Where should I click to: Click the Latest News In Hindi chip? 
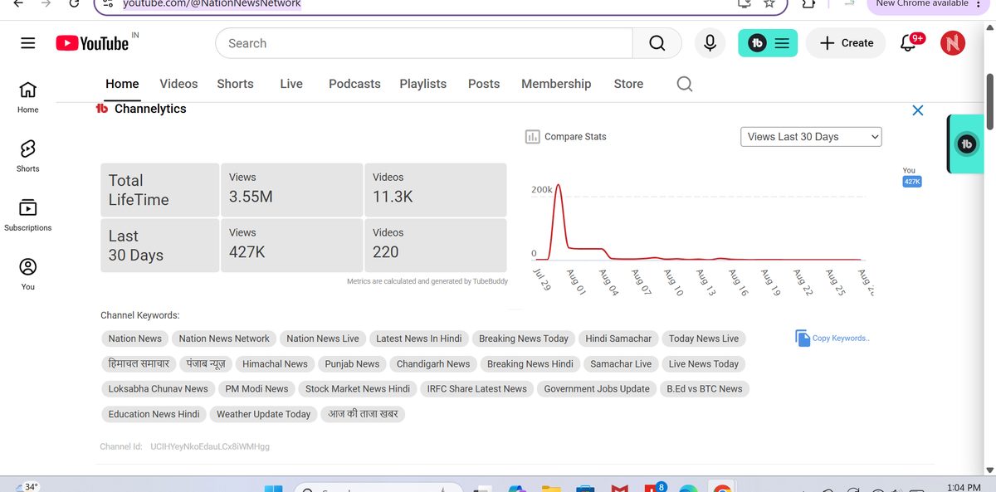click(x=419, y=339)
